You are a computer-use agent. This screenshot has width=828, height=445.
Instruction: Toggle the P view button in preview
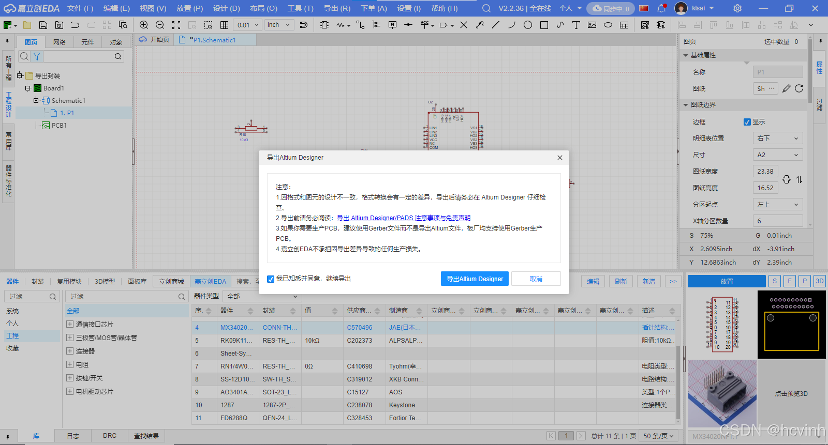(804, 281)
